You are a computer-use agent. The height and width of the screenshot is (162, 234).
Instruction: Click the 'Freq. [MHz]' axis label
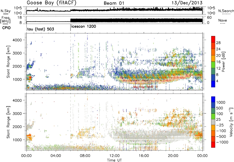[x=5, y=20]
